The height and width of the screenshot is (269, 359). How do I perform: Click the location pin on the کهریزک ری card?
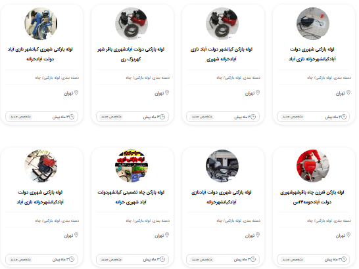coord(167,93)
